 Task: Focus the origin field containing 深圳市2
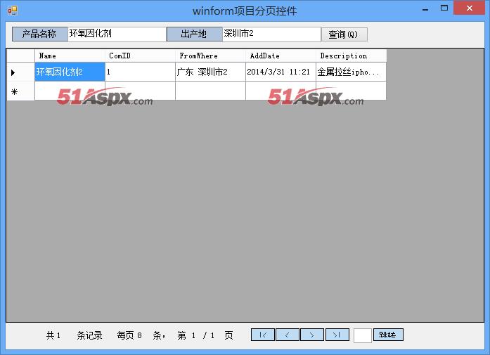pos(271,34)
